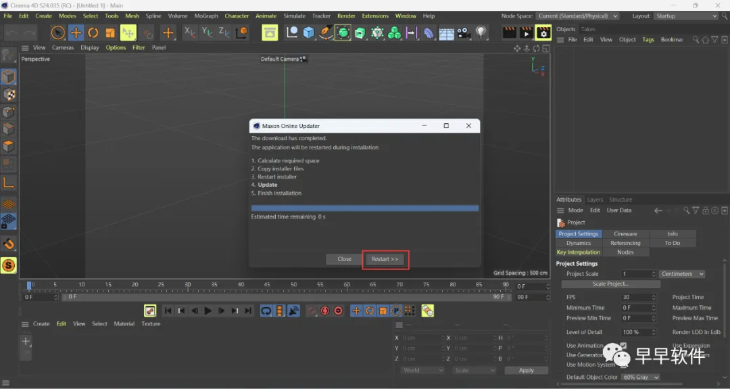This screenshot has height=389, width=730.
Task: Open the Extensions menu
Action: pyautogui.click(x=375, y=16)
